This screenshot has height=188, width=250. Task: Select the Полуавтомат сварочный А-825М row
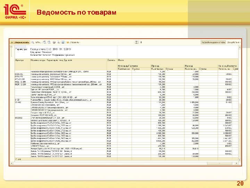click(126, 87)
